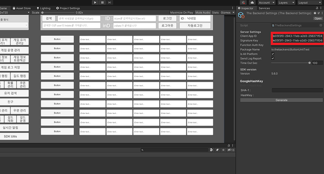Switch to the Project Settings tab

pos(68,8)
